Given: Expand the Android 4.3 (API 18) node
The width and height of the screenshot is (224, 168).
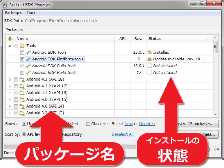Looking at the screenshot, I should pos(10,79).
